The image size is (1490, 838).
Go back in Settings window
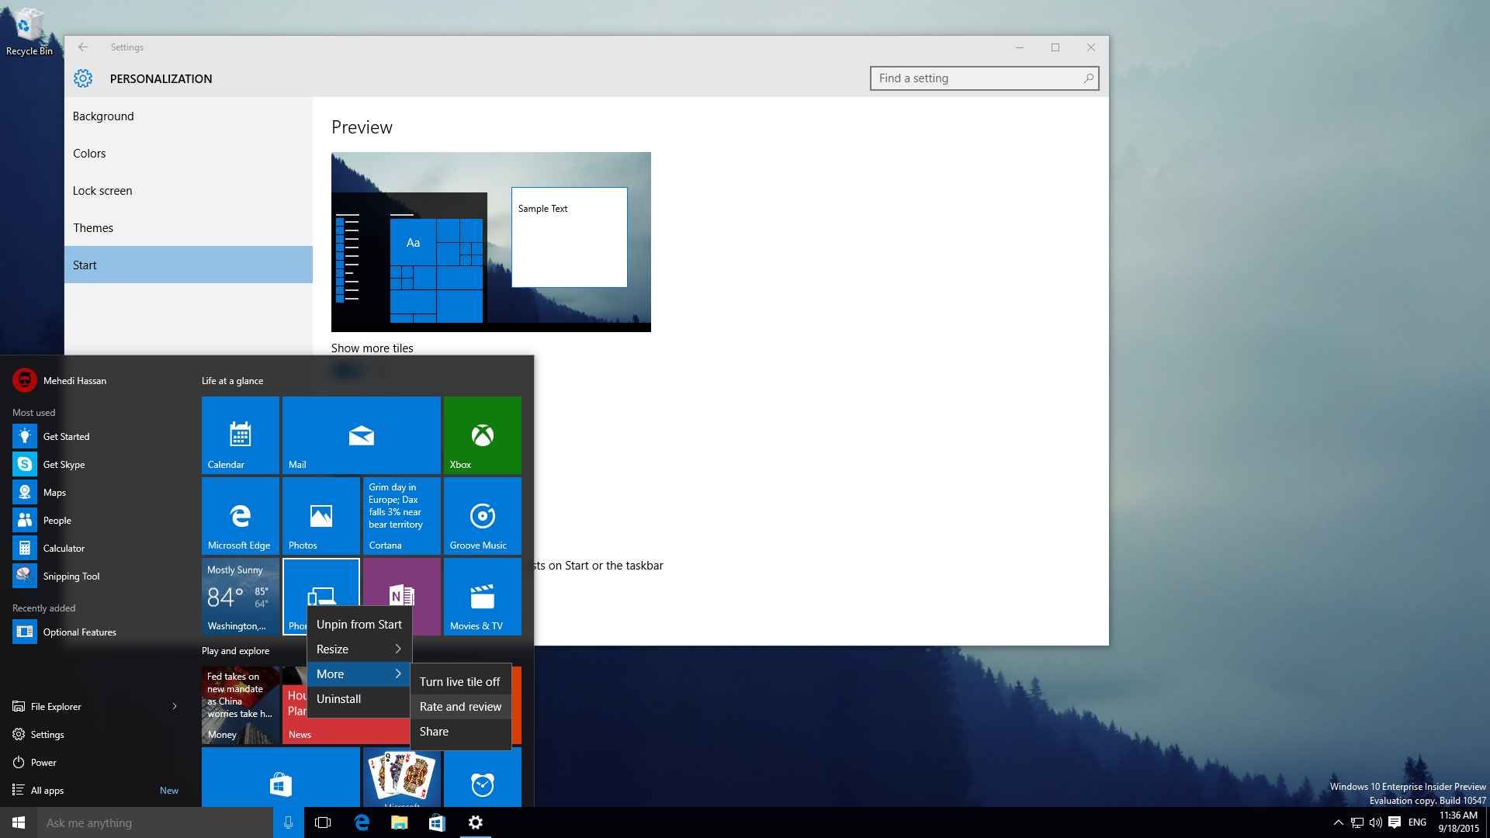pos(83,47)
